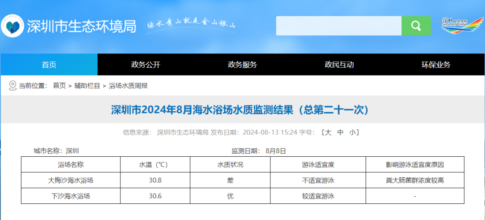This screenshot has width=485, height=220.
Task: Click the search input field
Action: click(x=339, y=26)
